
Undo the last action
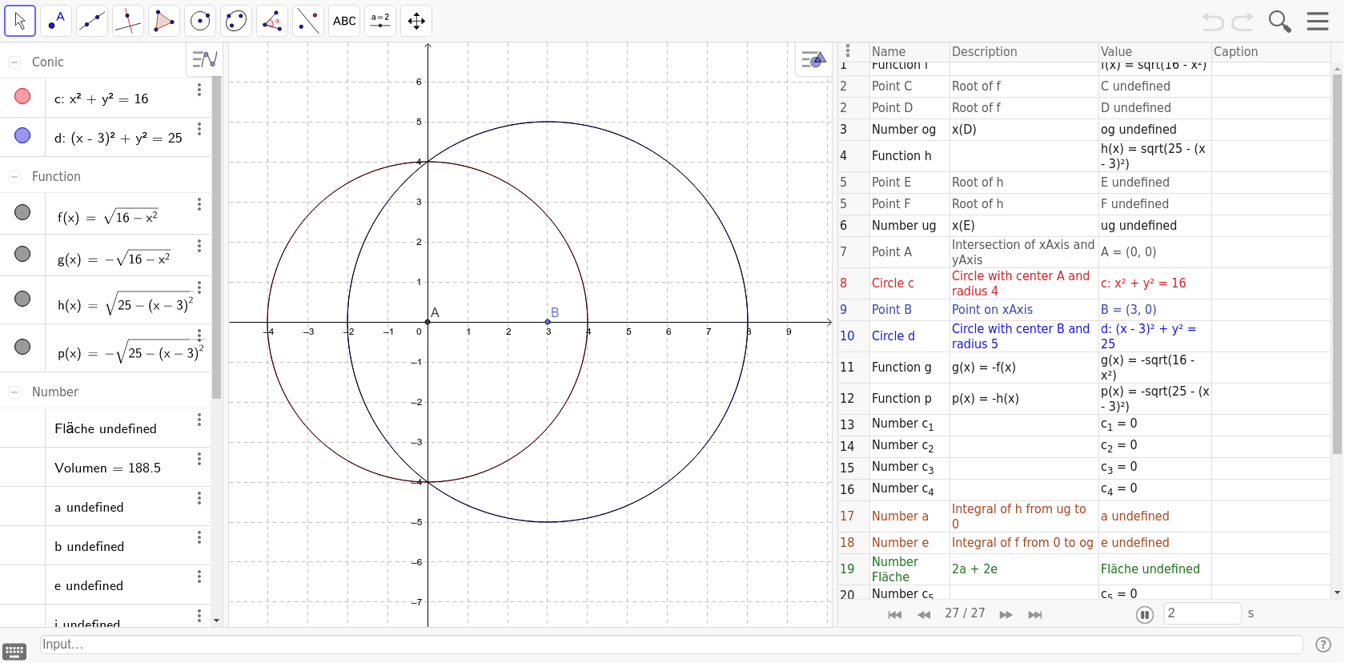point(1213,22)
